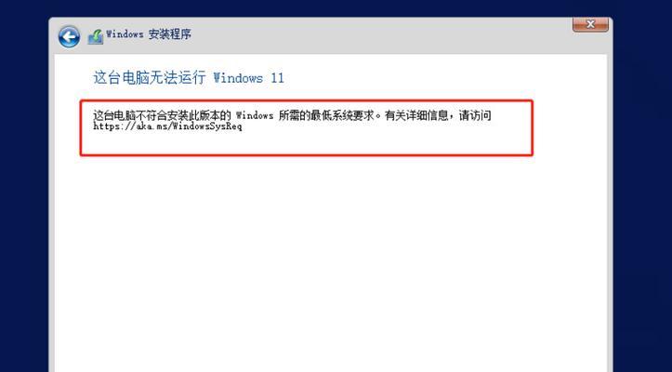The image size is (672, 372).
Task: Click the blank white area of the dialog
Action: pyautogui.click(x=330, y=258)
